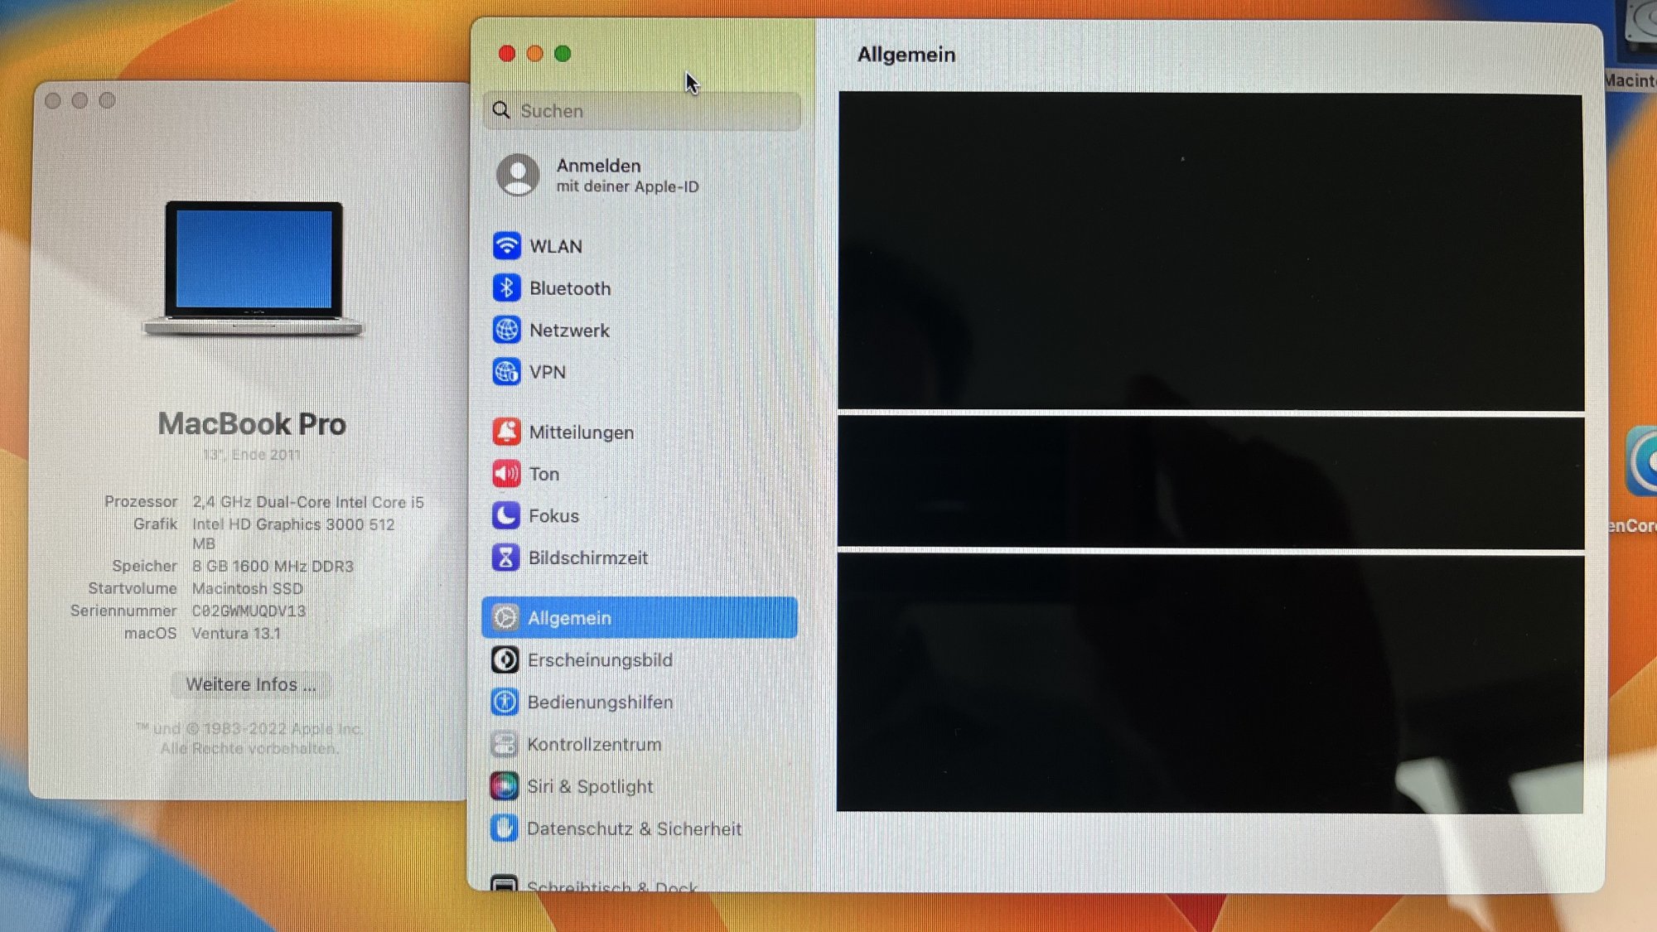Screen dimensions: 1657x932
Task: Click the MacBook Pro laptop image
Action: point(254,268)
